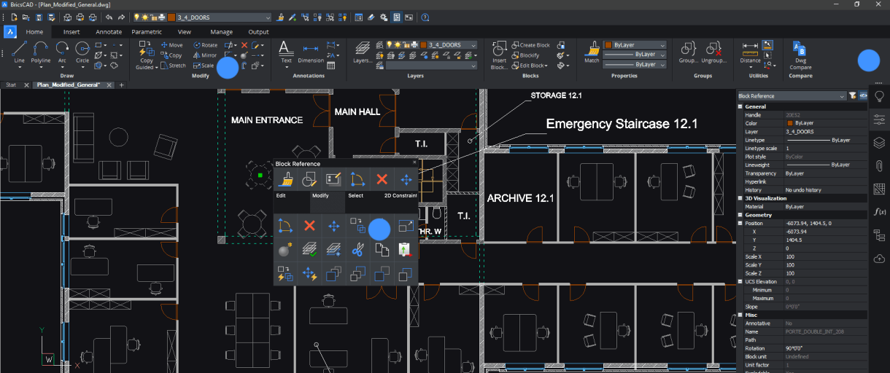Switch to the Start document tab

pyautogui.click(x=11, y=85)
